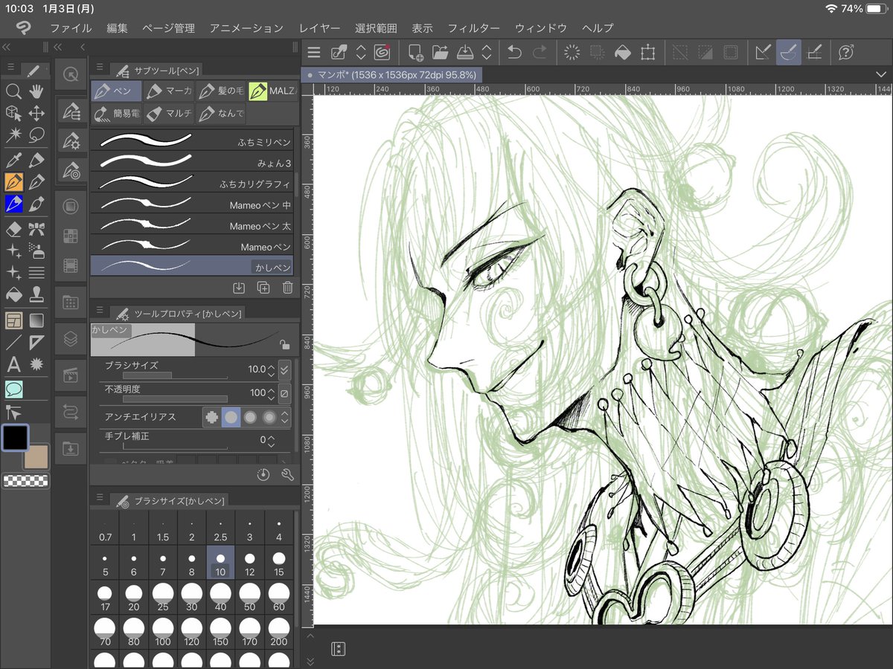This screenshot has height=669, width=893.
Task: Open sub tool detail wrench icon
Action: tap(287, 474)
